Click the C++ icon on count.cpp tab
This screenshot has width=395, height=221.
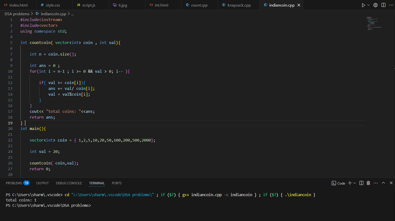(x=187, y=5)
